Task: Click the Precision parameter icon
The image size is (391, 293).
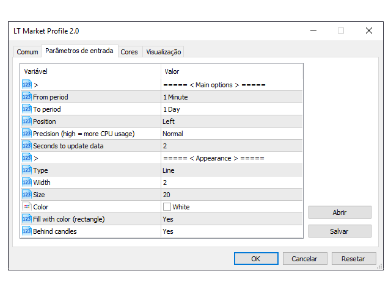Action: tap(26, 134)
